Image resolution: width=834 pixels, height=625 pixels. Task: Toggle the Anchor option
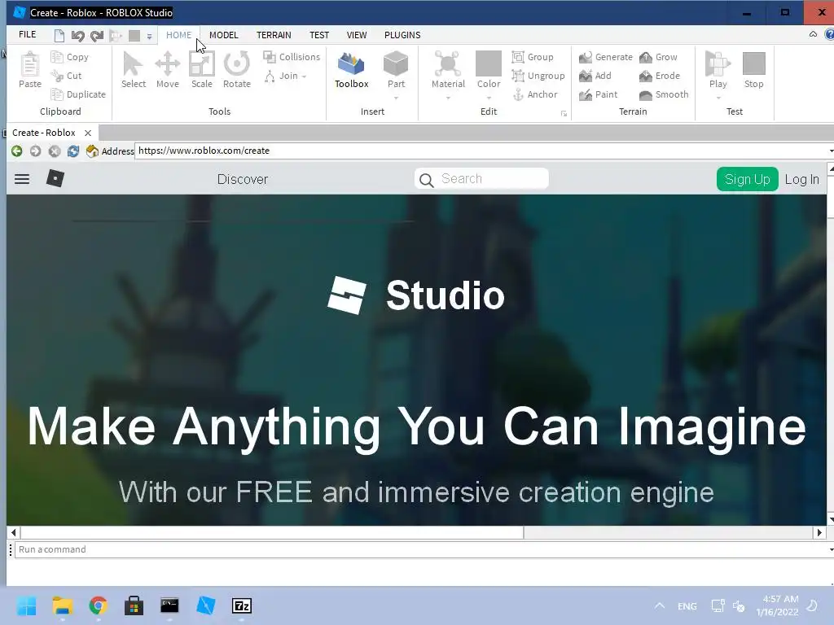pos(535,94)
